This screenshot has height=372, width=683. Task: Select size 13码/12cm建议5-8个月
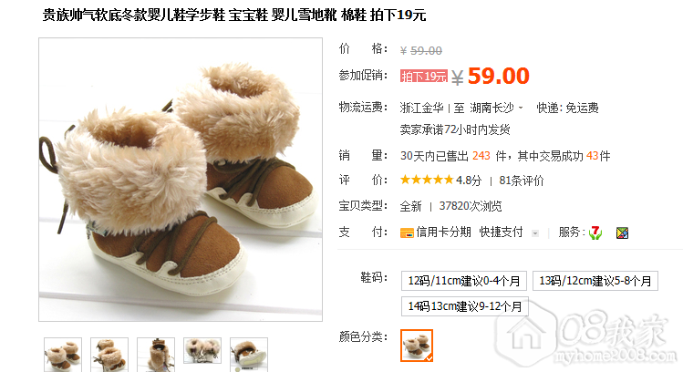coord(595,281)
